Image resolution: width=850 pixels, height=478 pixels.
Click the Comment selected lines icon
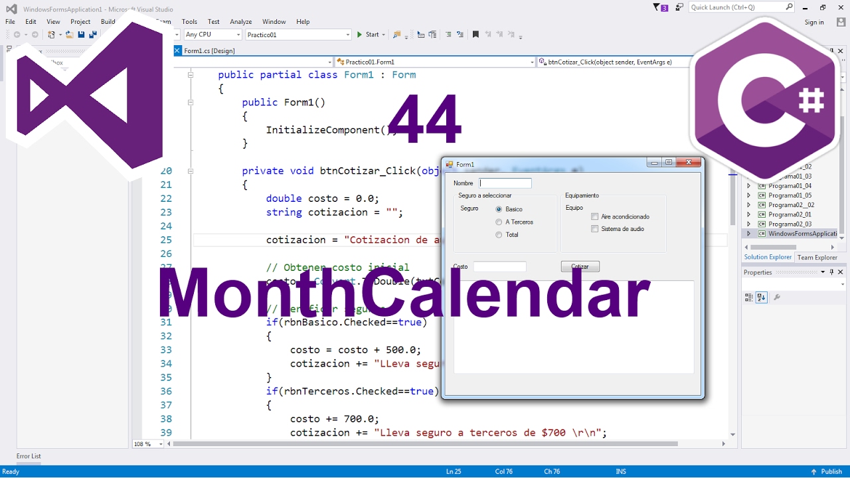coord(448,35)
